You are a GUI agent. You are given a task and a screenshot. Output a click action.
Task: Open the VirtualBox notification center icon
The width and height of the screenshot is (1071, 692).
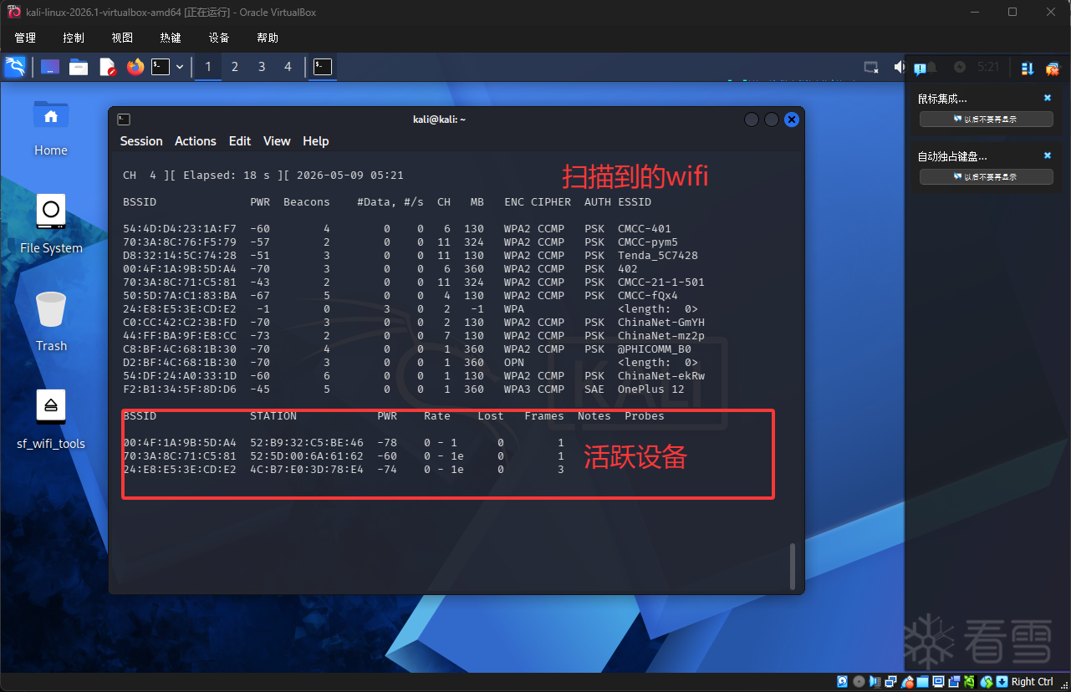click(920, 69)
